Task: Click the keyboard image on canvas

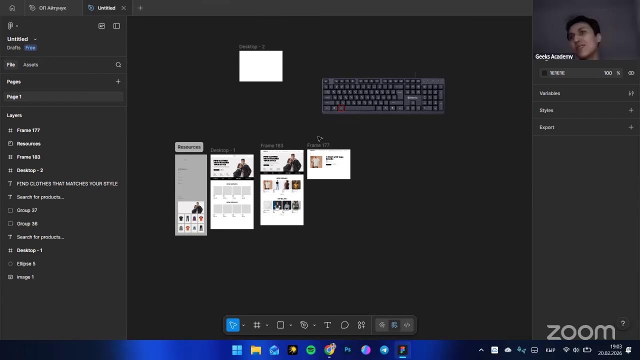Action: coord(383,95)
